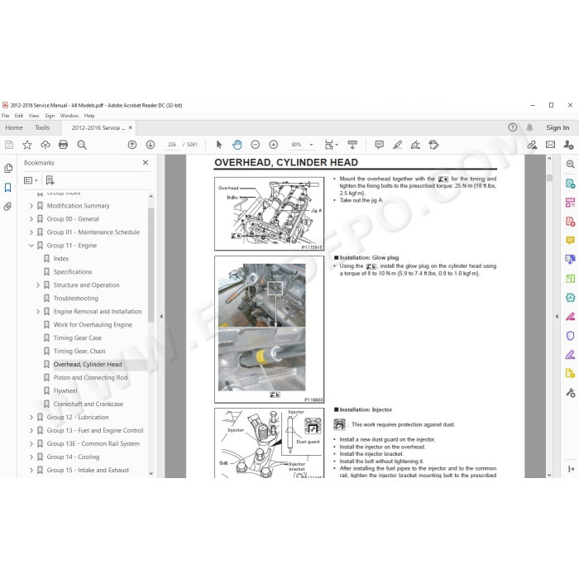The height and width of the screenshot is (579, 579).
Task: Open the Edit menu
Action: [19, 116]
